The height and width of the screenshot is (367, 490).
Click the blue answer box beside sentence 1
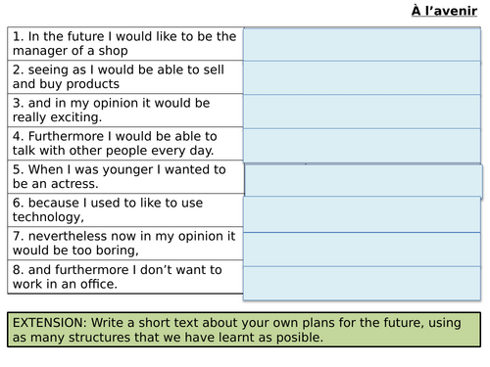[362, 45]
